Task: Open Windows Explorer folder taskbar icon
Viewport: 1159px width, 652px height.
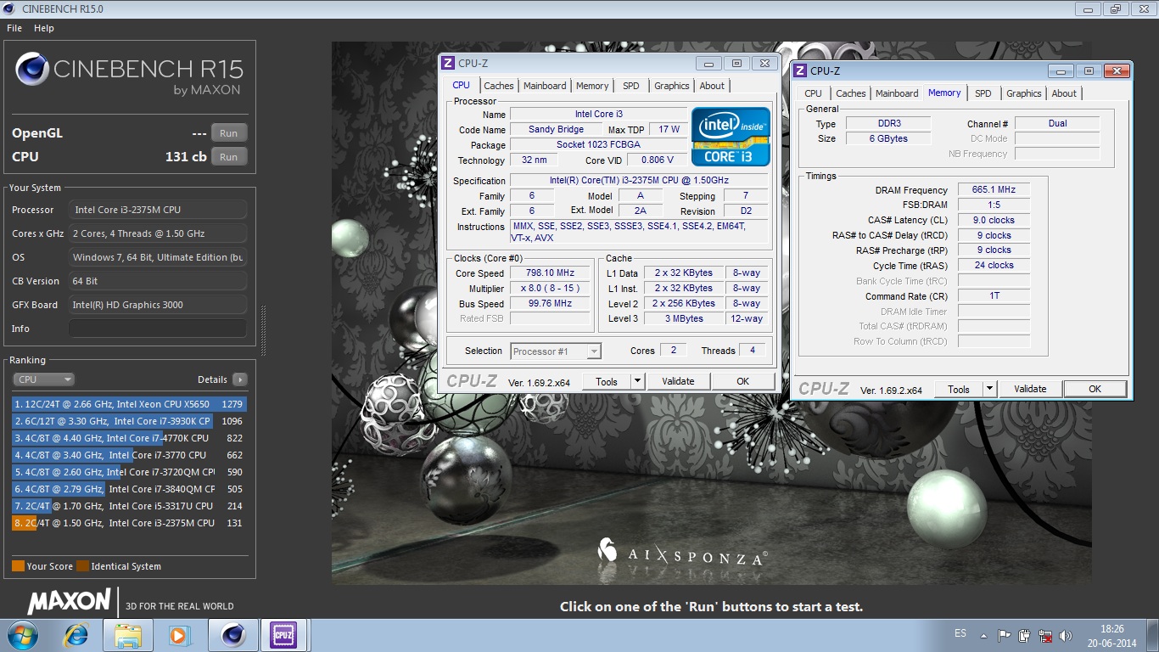Action: pyautogui.click(x=128, y=634)
